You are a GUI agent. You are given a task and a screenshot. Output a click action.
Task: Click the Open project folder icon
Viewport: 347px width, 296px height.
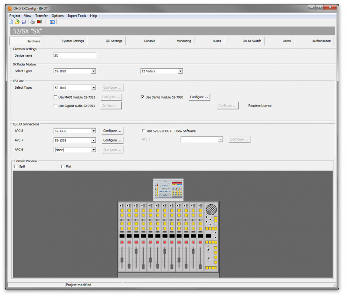tap(17, 22)
